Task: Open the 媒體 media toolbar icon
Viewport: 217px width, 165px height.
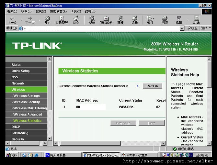Action: pyautogui.click(x=120, y=20)
